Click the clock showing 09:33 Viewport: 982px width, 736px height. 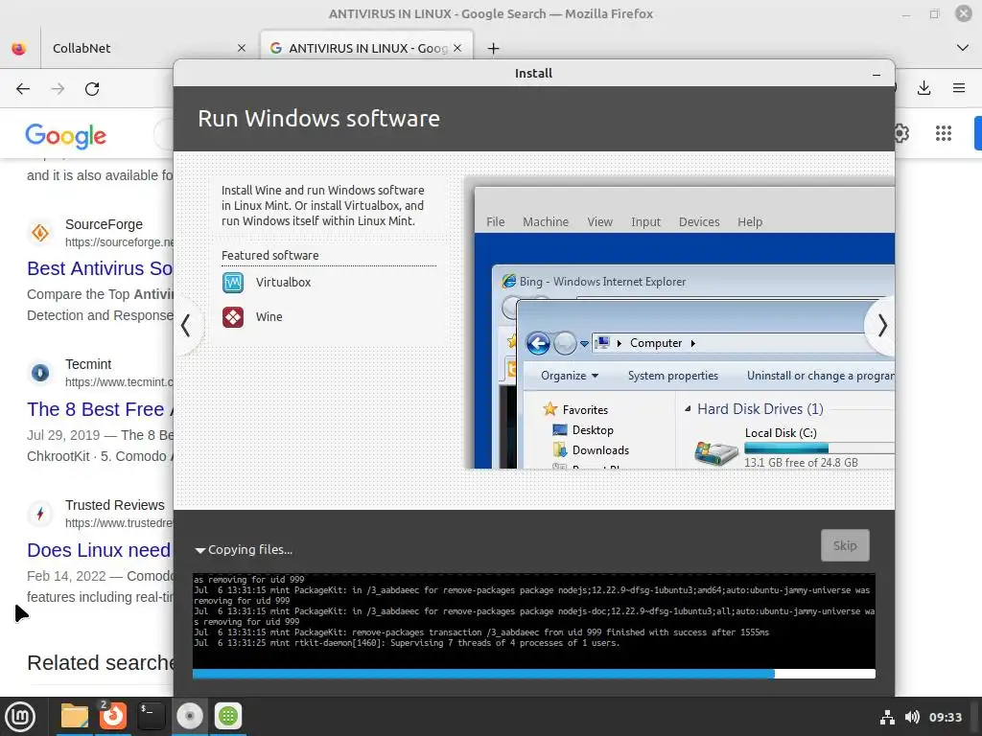[945, 717]
